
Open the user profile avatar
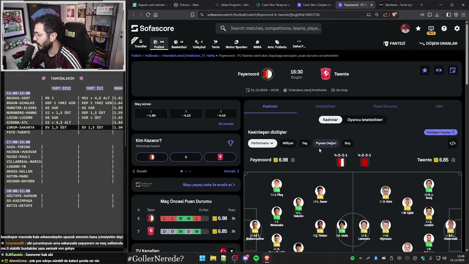coord(405,29)
